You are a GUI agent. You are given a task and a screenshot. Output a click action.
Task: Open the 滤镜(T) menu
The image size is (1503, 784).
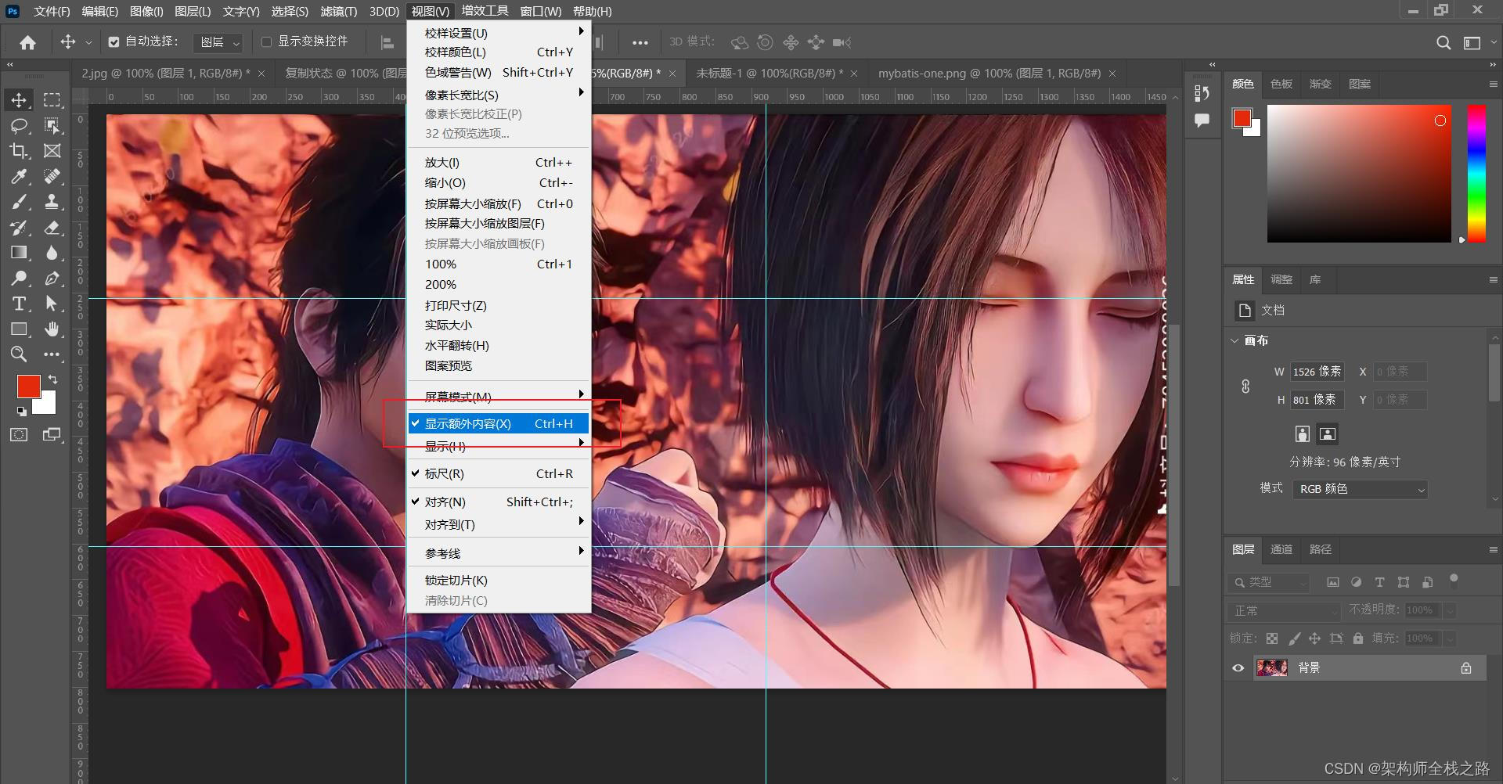point(339,11)
